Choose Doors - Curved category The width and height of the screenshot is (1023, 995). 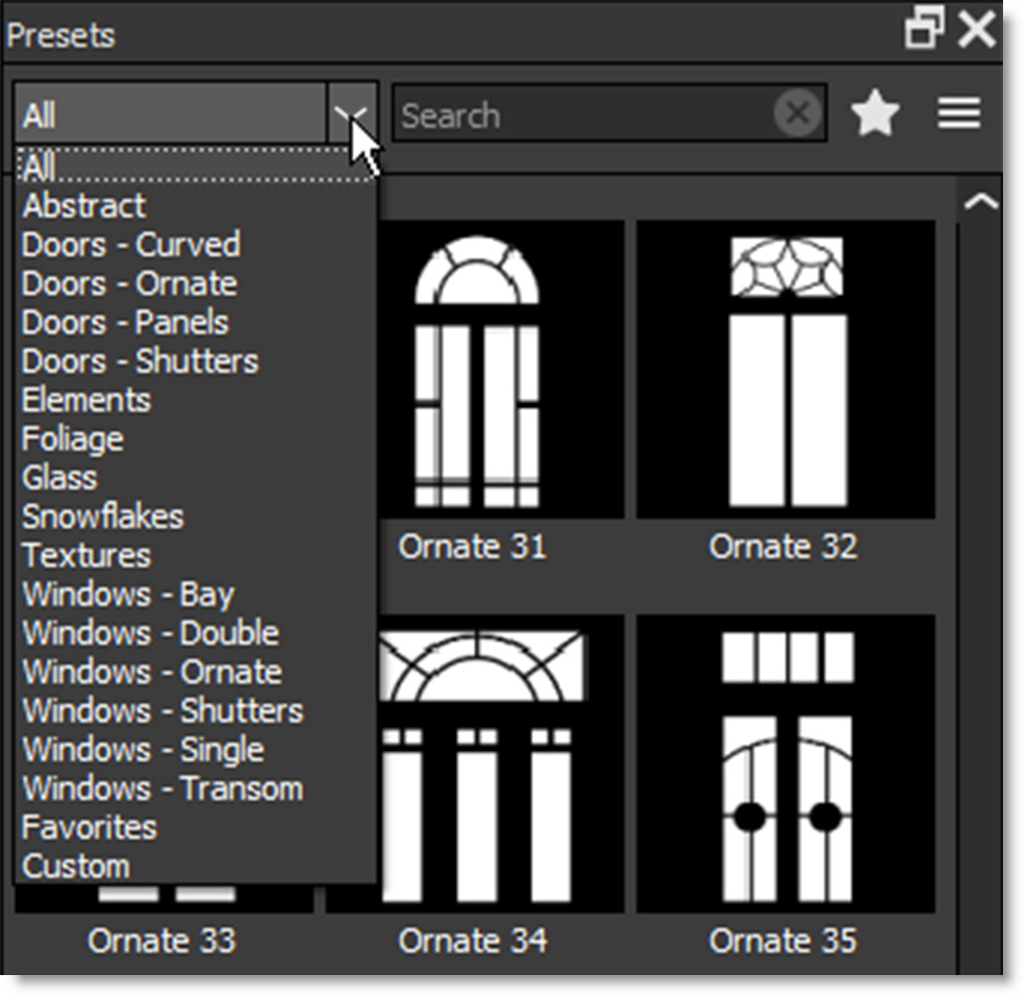[x=130, y=245]
